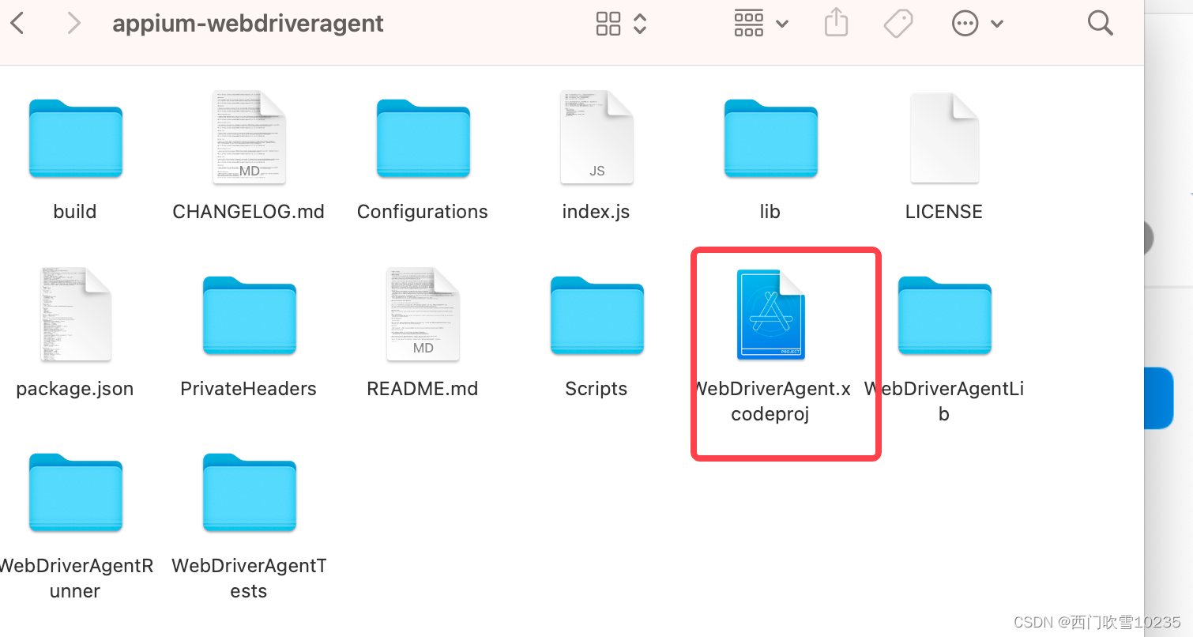Select the LICENSE file icon
This screenshot has height=637, width=1193.
pos(944,137)
